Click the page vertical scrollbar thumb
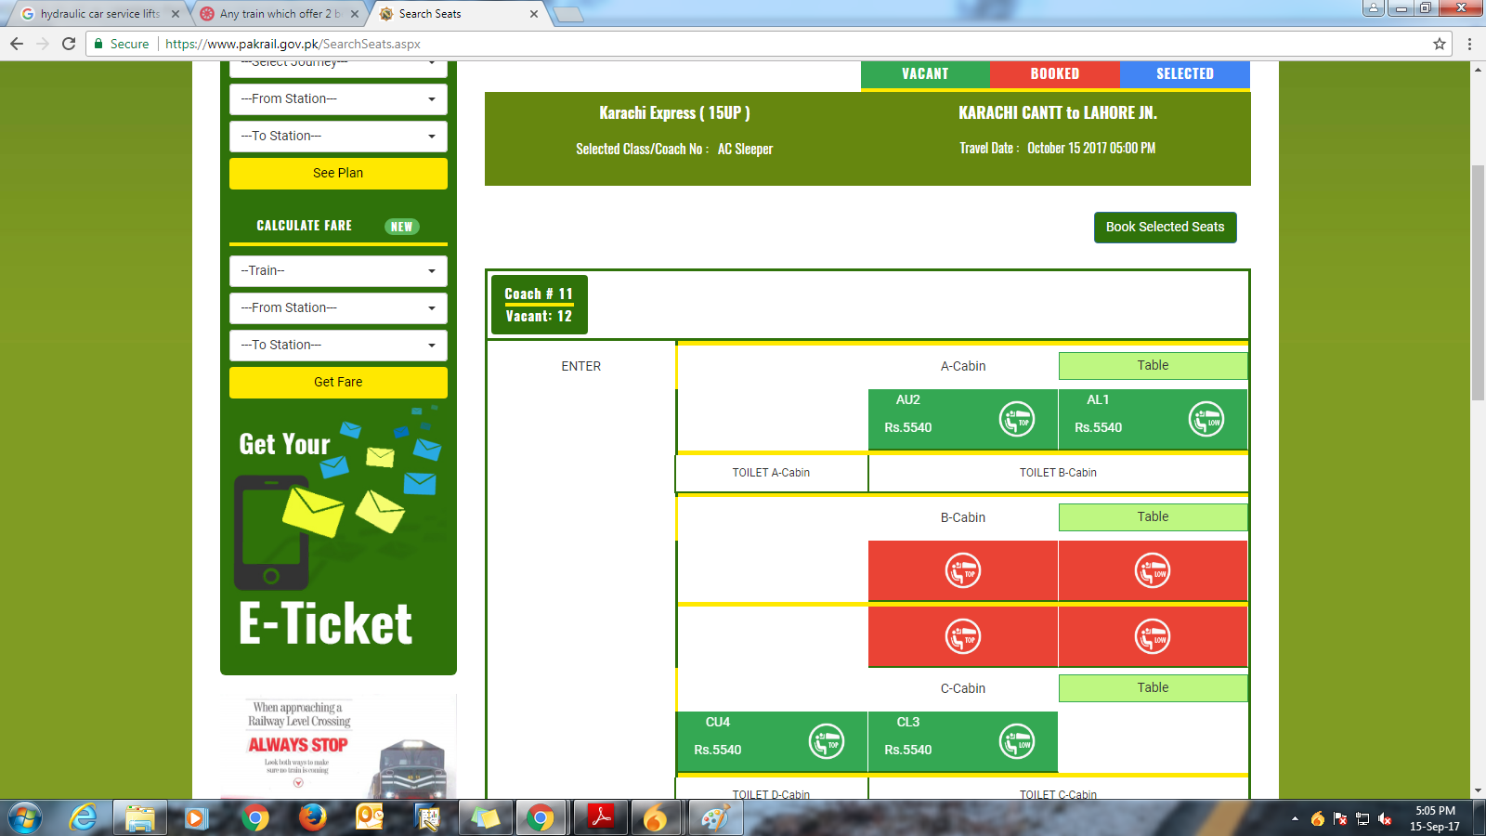 pyautogui.click(x=1478, y=282)
